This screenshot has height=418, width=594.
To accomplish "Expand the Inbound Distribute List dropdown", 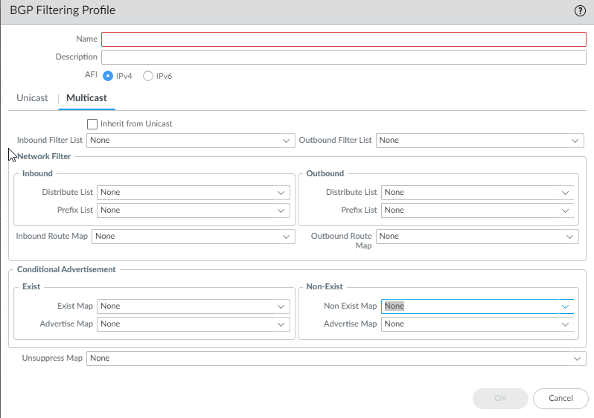I will [x=193, y=192].
